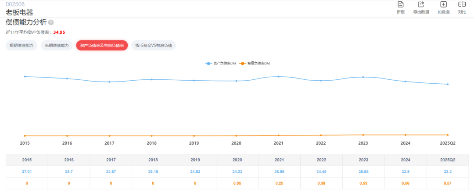Switch to 长期偿债能力 tab
Viewport: 474px width, 192px height.
coord(57,46)
